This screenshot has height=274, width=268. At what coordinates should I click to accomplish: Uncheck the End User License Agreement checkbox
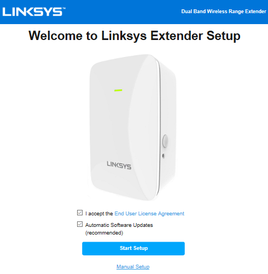[x=80, y=213]
